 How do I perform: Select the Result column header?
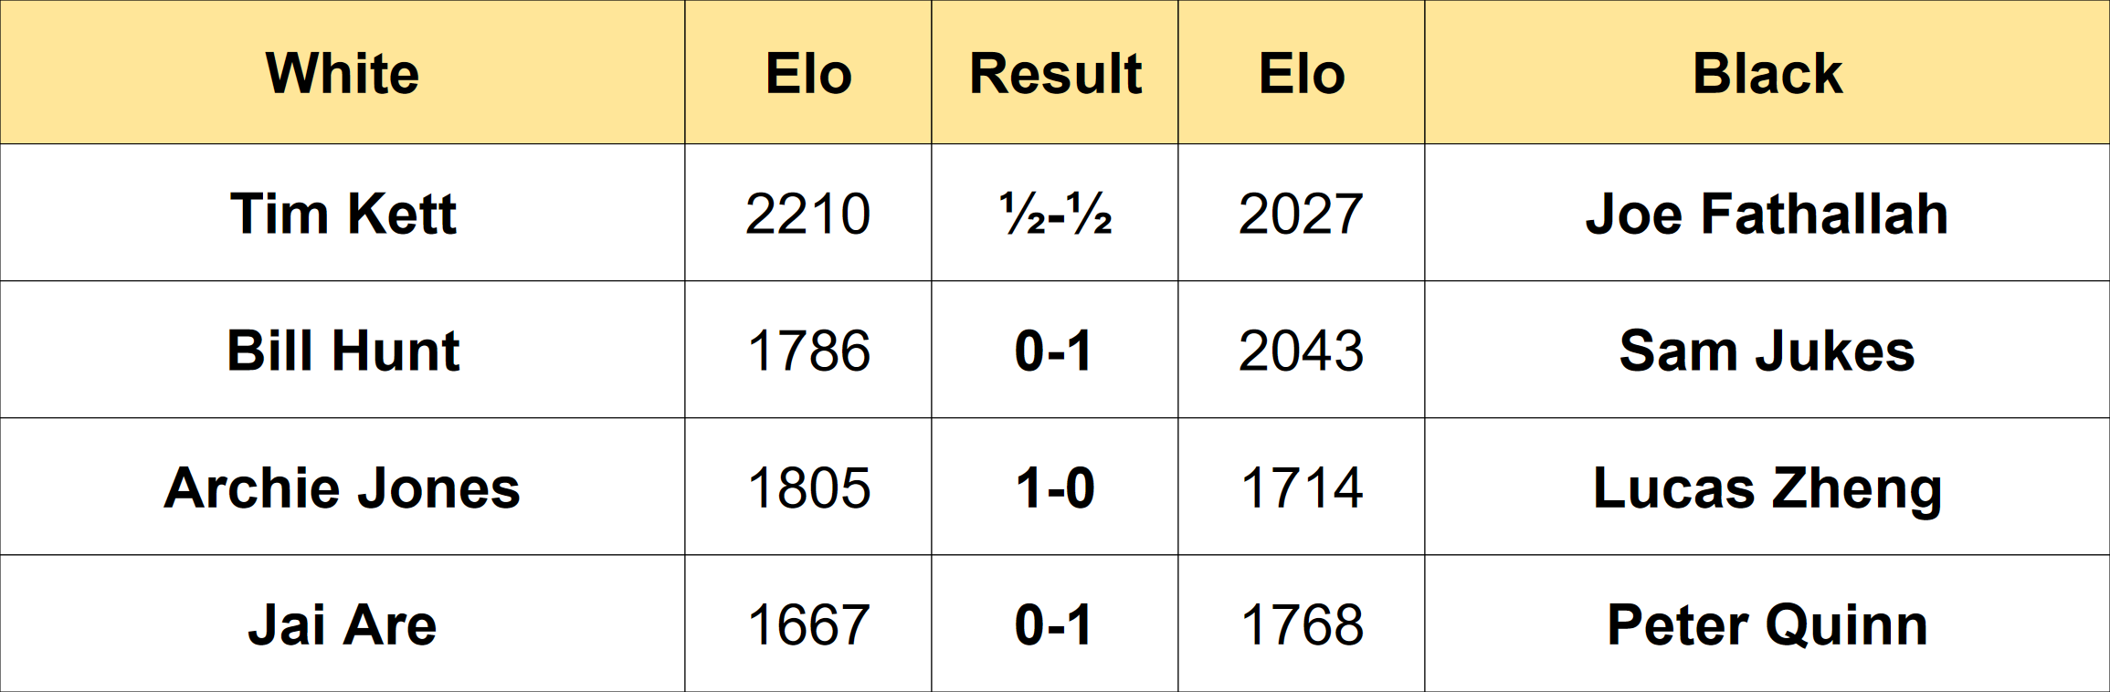coord(1055,72)
